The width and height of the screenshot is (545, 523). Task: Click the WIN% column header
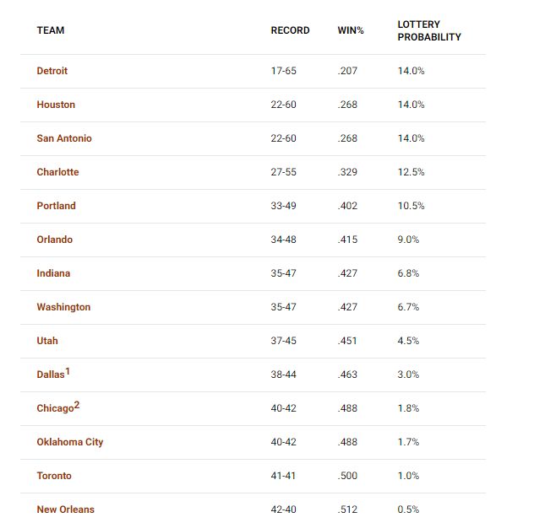coord(351,30)
